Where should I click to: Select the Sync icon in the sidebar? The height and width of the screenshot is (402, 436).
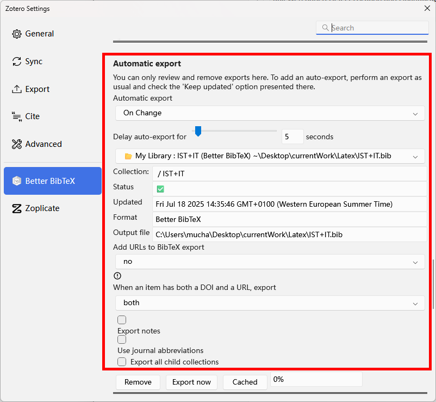coord(15,61)
